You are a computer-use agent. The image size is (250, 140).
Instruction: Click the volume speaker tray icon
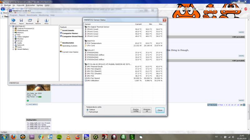(x=233, y=137)
